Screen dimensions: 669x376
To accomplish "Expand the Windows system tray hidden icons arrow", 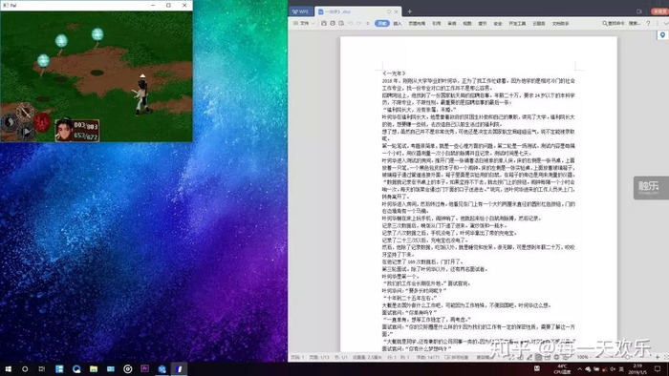I will [x=579, y=368].
